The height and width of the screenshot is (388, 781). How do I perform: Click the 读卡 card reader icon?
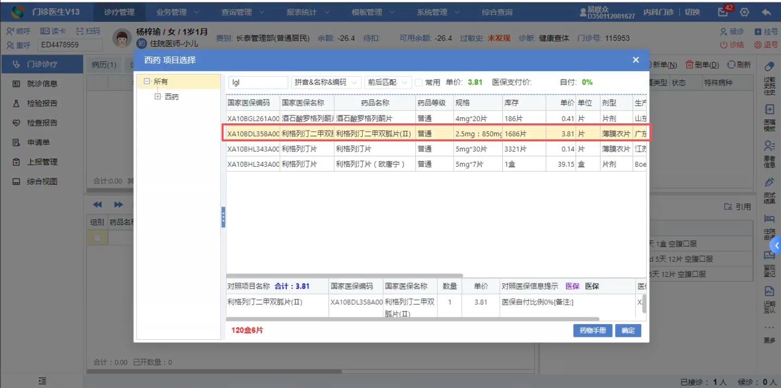pos(45,31)
